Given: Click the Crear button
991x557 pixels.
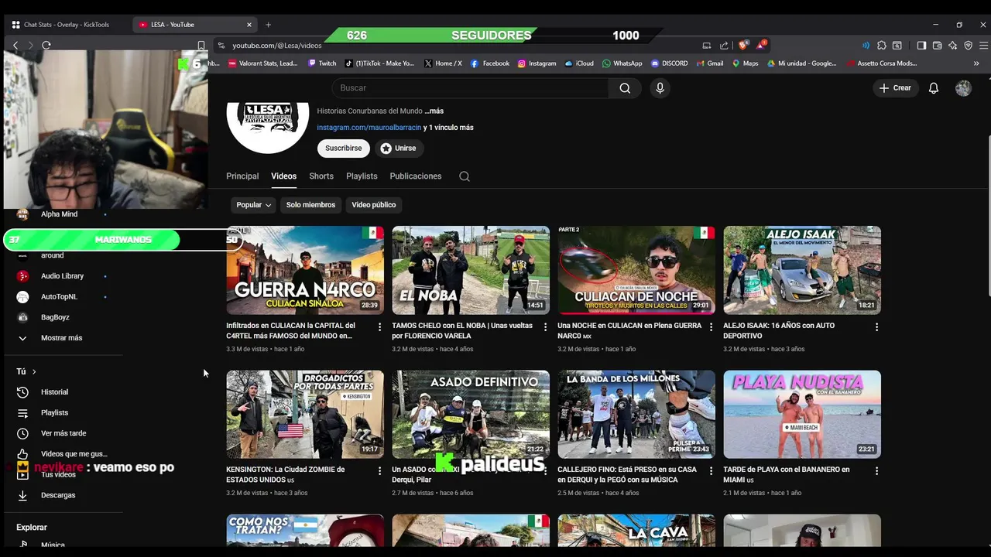Looking at the screenshot, I should (895, 88).
